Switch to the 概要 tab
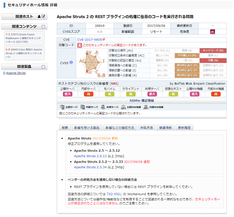This screenshot has width=234, height=217. click(x=65, y=128)
